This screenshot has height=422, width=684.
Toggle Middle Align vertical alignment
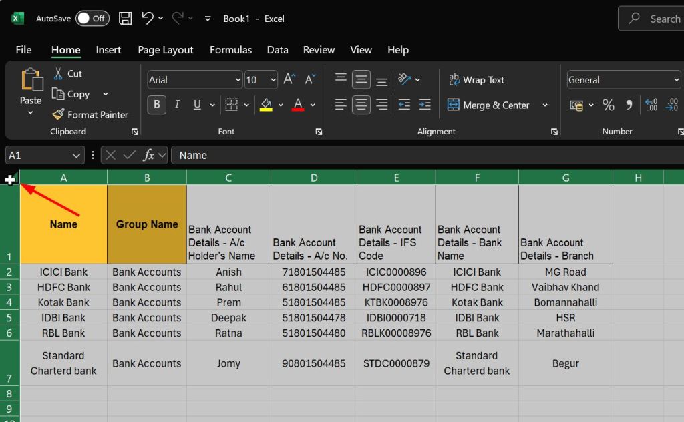(x=361, y=79)
